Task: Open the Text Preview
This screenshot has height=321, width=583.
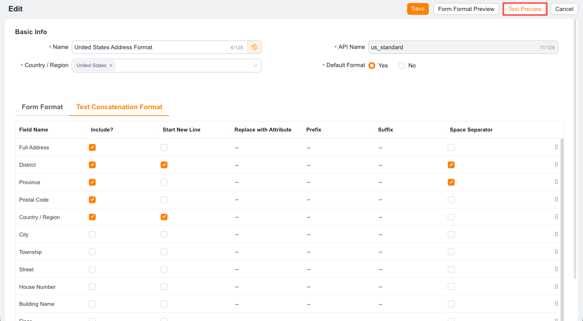Action: 525,9
